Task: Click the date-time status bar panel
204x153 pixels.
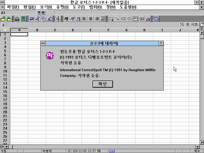Action: click(x=86, y=151)
